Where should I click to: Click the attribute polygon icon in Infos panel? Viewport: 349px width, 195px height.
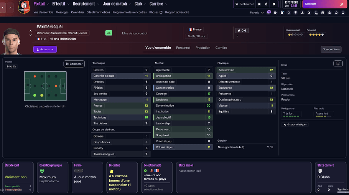click(x=337, y=64)
